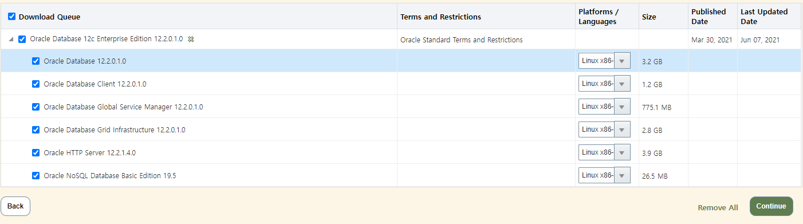Open platform dropdown for Oracle Database 12.2.0.1.0
The height and width of the screenshot is (224, 803).
604,61
